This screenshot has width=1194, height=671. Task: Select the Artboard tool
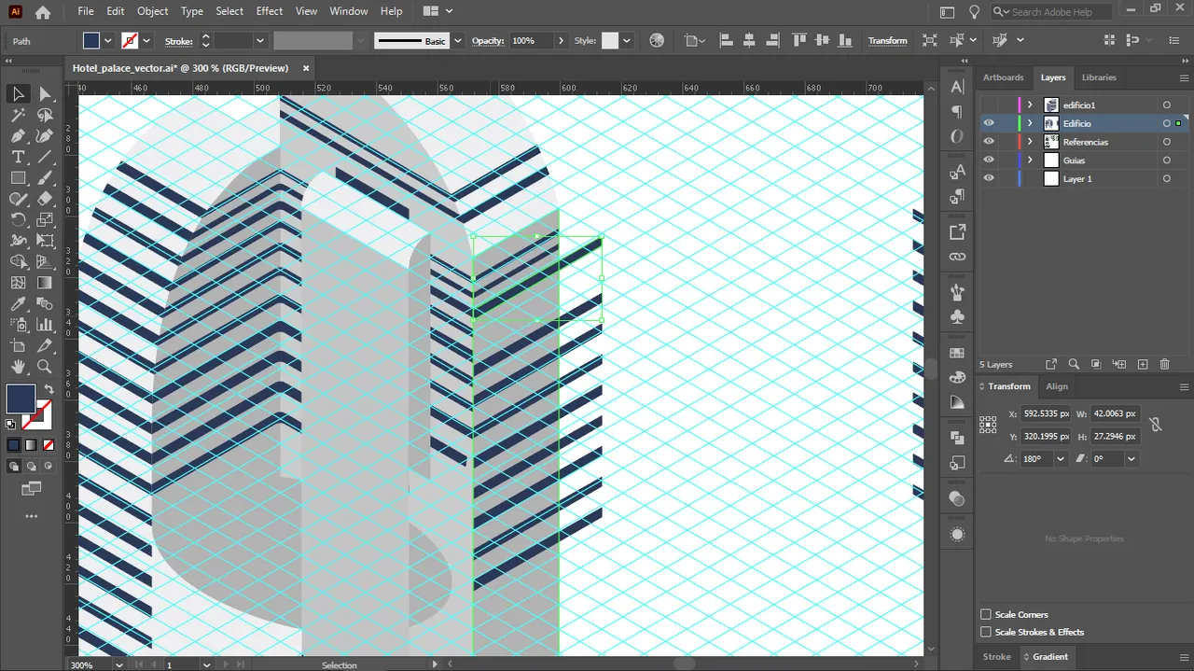tap(18, 346)
